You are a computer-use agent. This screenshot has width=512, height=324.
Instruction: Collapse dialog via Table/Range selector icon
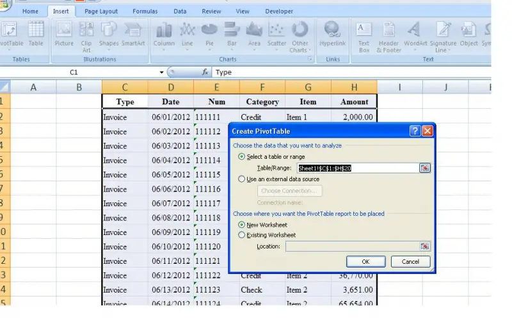click(424, 168)
